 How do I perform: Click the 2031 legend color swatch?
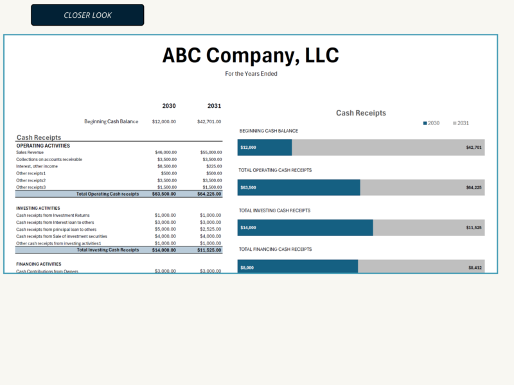(x=455, y=123)
